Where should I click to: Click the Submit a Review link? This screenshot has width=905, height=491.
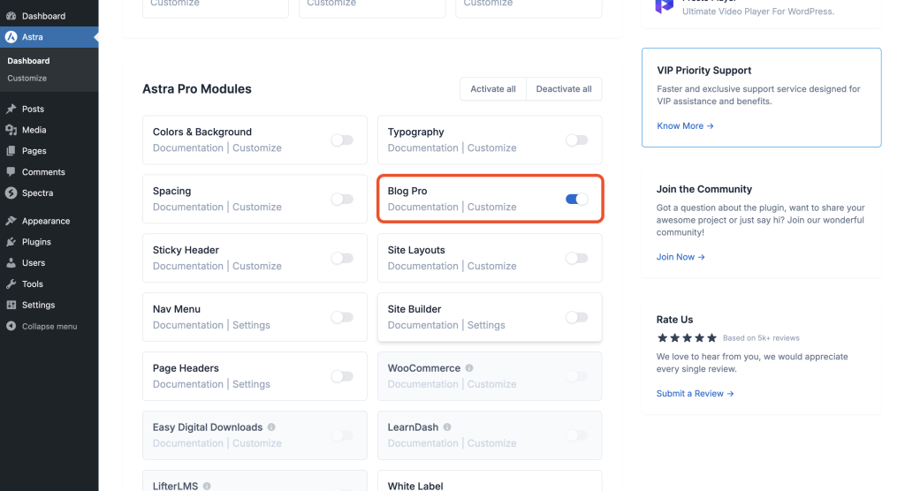(x=695, y=394)
